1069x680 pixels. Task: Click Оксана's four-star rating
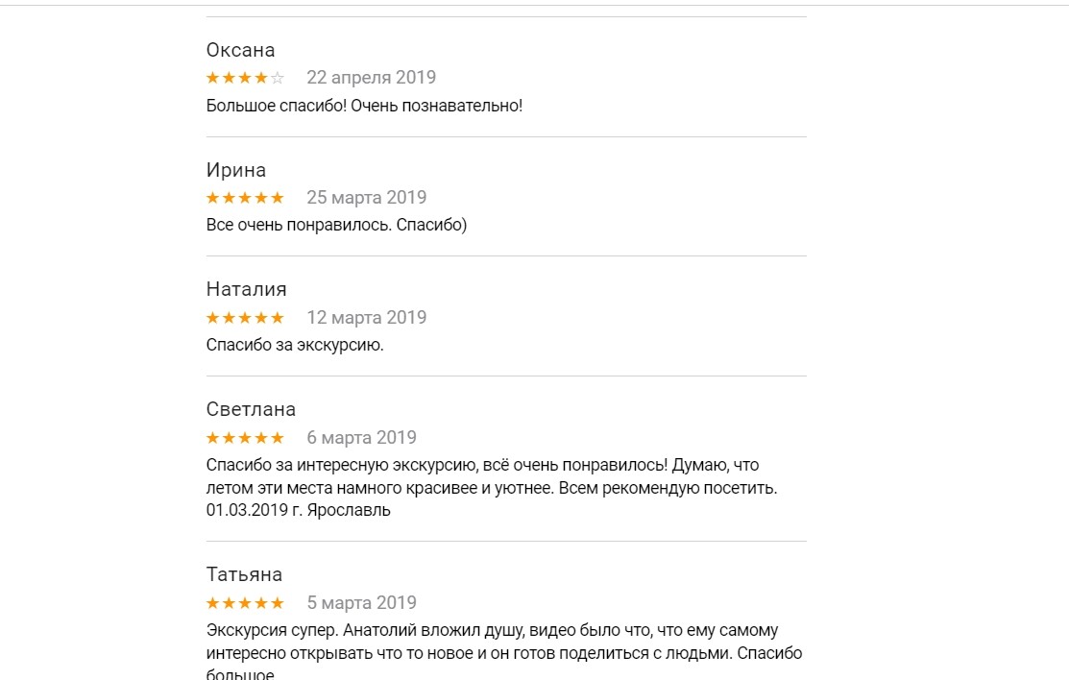pyautogui.click(x=245, y=78)
